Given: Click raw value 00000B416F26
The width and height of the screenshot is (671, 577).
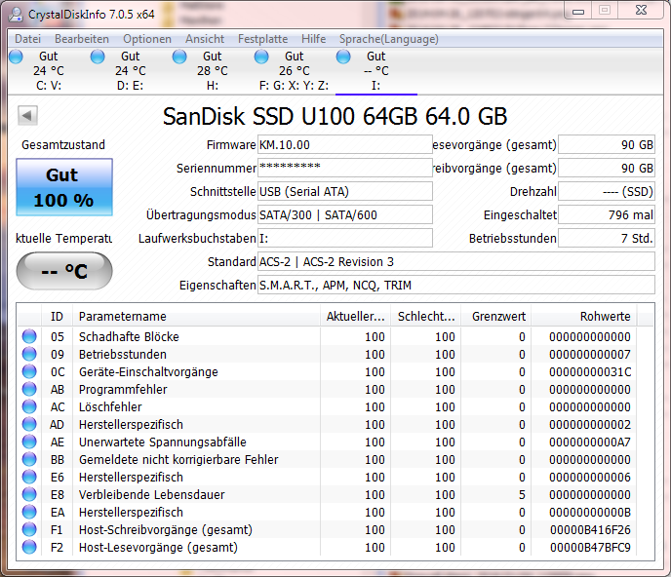Looking at the screenshot, I should pos(591,529).
